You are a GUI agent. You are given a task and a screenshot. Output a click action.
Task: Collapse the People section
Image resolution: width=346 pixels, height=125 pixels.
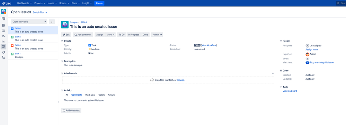tap(281, 41)
